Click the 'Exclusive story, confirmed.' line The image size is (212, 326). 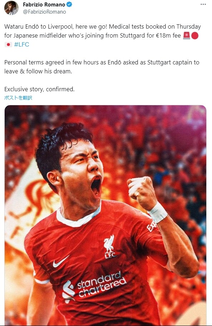(x=39, y=89)
